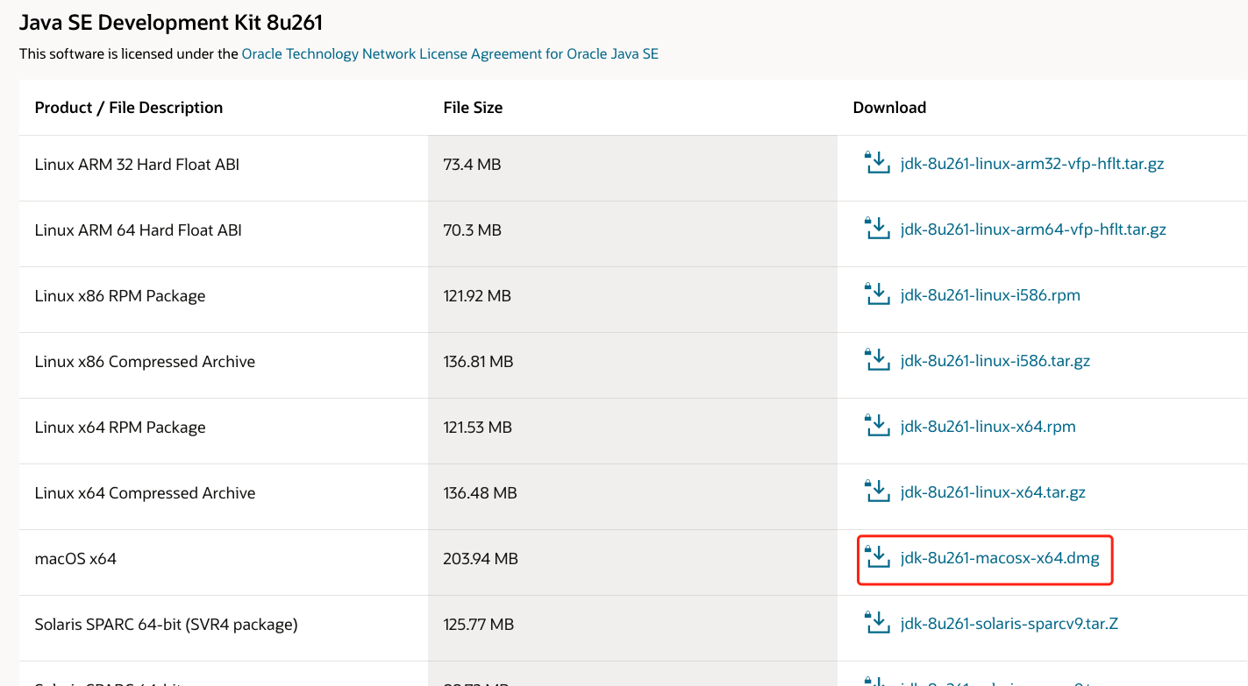This screenshot has width=1248, height=686.
Task: Select 'Linux x64 RPM Package' description
Action: (120, 428)
